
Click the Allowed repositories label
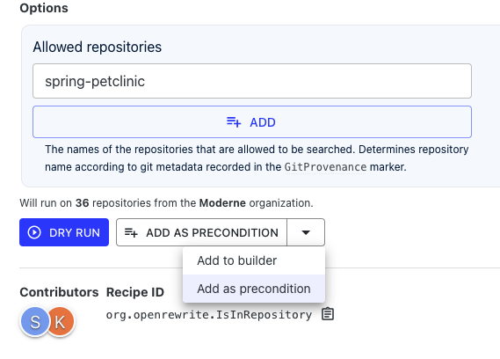click(x=98, y=47)
